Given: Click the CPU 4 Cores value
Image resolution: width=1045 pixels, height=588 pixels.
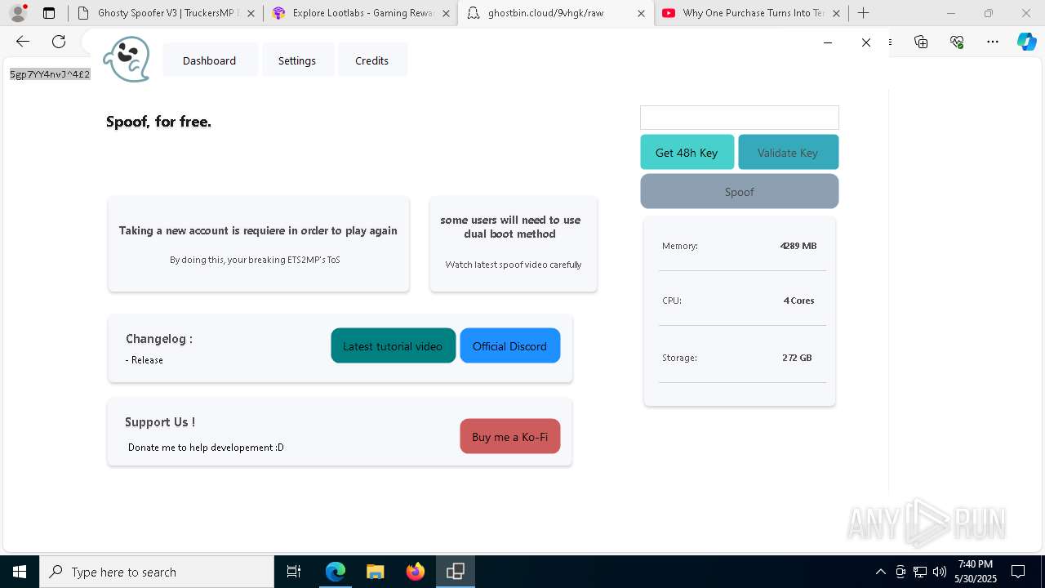Looking at the screenshot, I should tap(798, 301).
